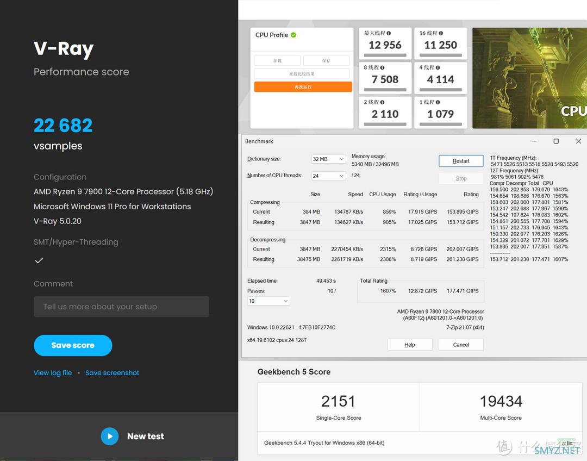Click the Elapsed time 49.453 s value
Screen dimensions: 587x461
click(x=326, y=281)
